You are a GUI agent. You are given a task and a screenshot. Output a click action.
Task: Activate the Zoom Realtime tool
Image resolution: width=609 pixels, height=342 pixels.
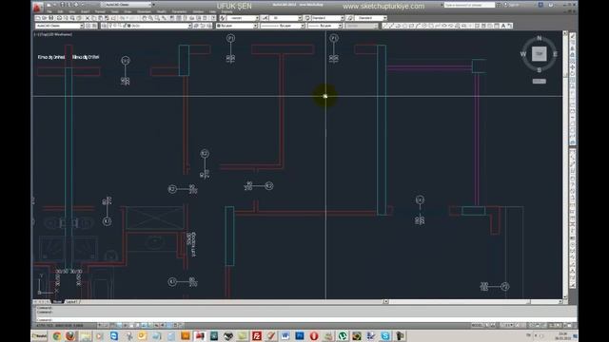pos(150,18)
